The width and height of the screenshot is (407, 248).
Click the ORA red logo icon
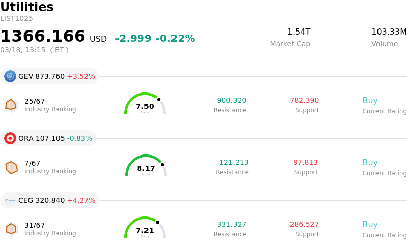(x=10, y=138)
